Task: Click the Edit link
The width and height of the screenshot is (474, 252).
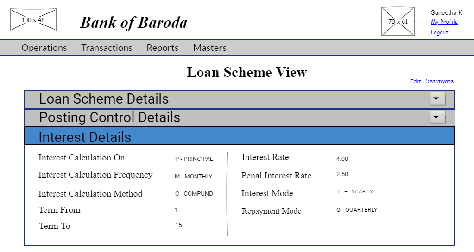Action: [x=415, y=81]
